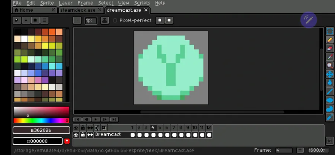Open the Sprite menu

(x=47, y=3)
